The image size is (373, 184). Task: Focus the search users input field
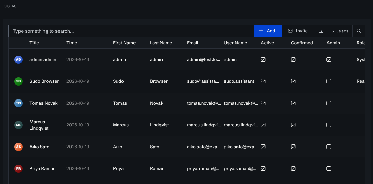(x=131, y=31)
